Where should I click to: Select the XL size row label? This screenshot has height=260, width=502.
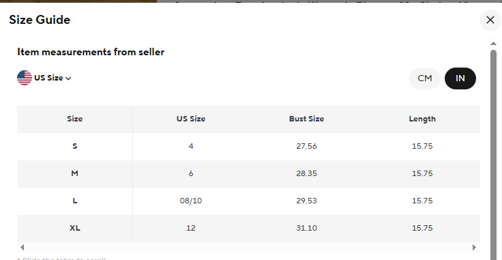point(74,228)
